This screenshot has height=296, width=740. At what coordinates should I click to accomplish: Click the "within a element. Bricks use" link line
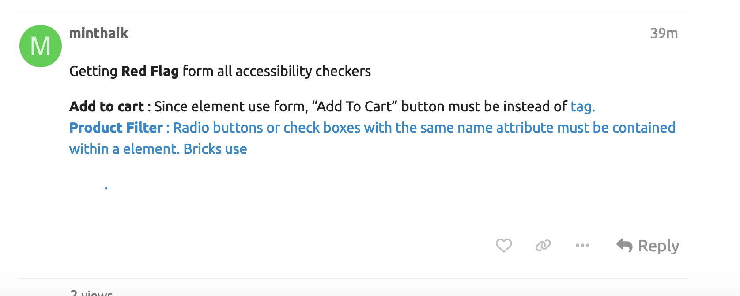pyautogui.click(x=158, y=149)
